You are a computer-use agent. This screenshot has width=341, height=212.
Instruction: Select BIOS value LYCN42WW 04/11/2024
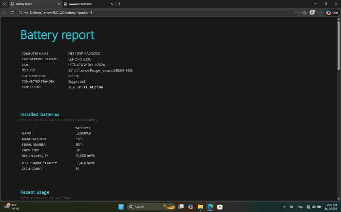point(86,65)
